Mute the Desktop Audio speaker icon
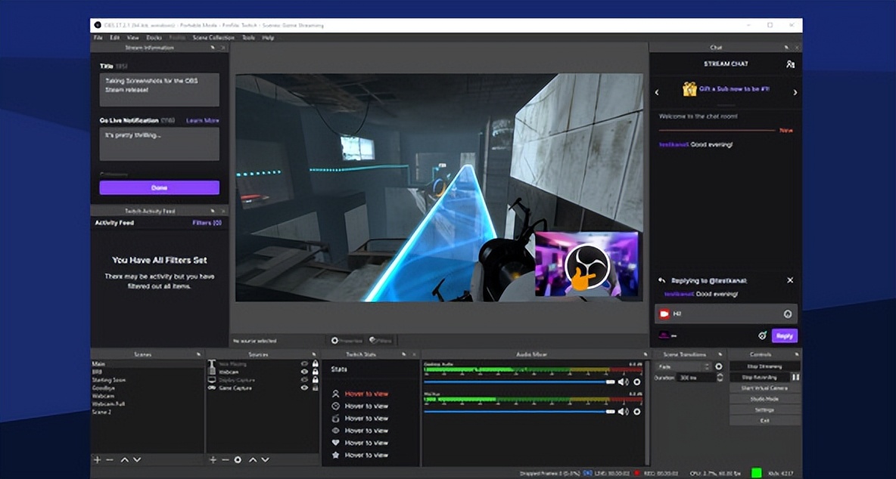This screenshot has width=896, height=479. (623, 382)
